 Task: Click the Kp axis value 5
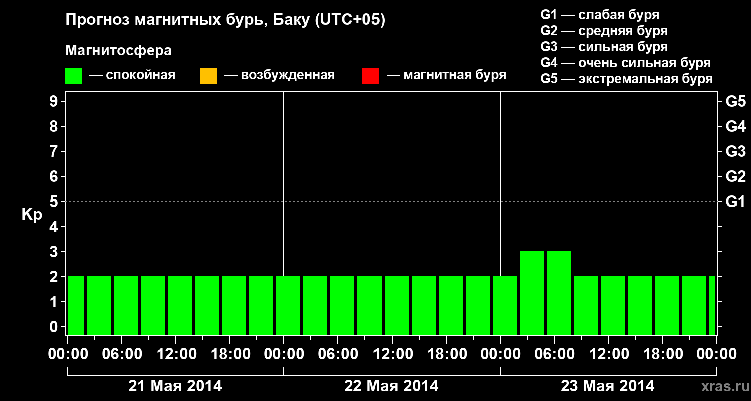coord(54,202)
